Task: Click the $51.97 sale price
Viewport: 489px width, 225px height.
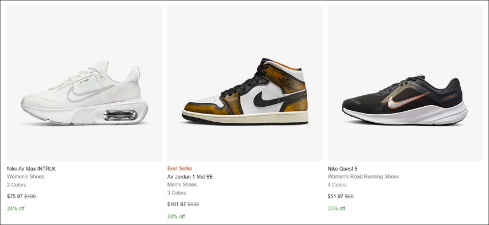Action: [335, 196]
